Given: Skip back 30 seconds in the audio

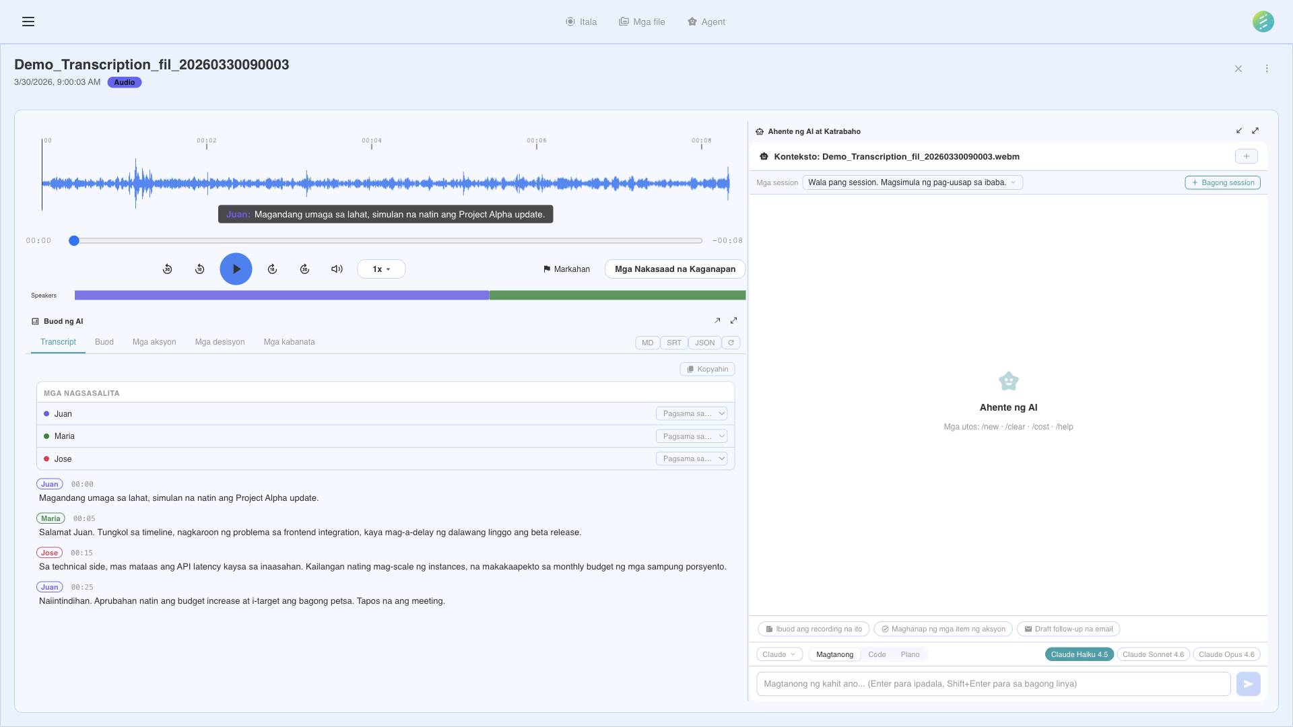Looking at the screenshot, I should 167,269.
